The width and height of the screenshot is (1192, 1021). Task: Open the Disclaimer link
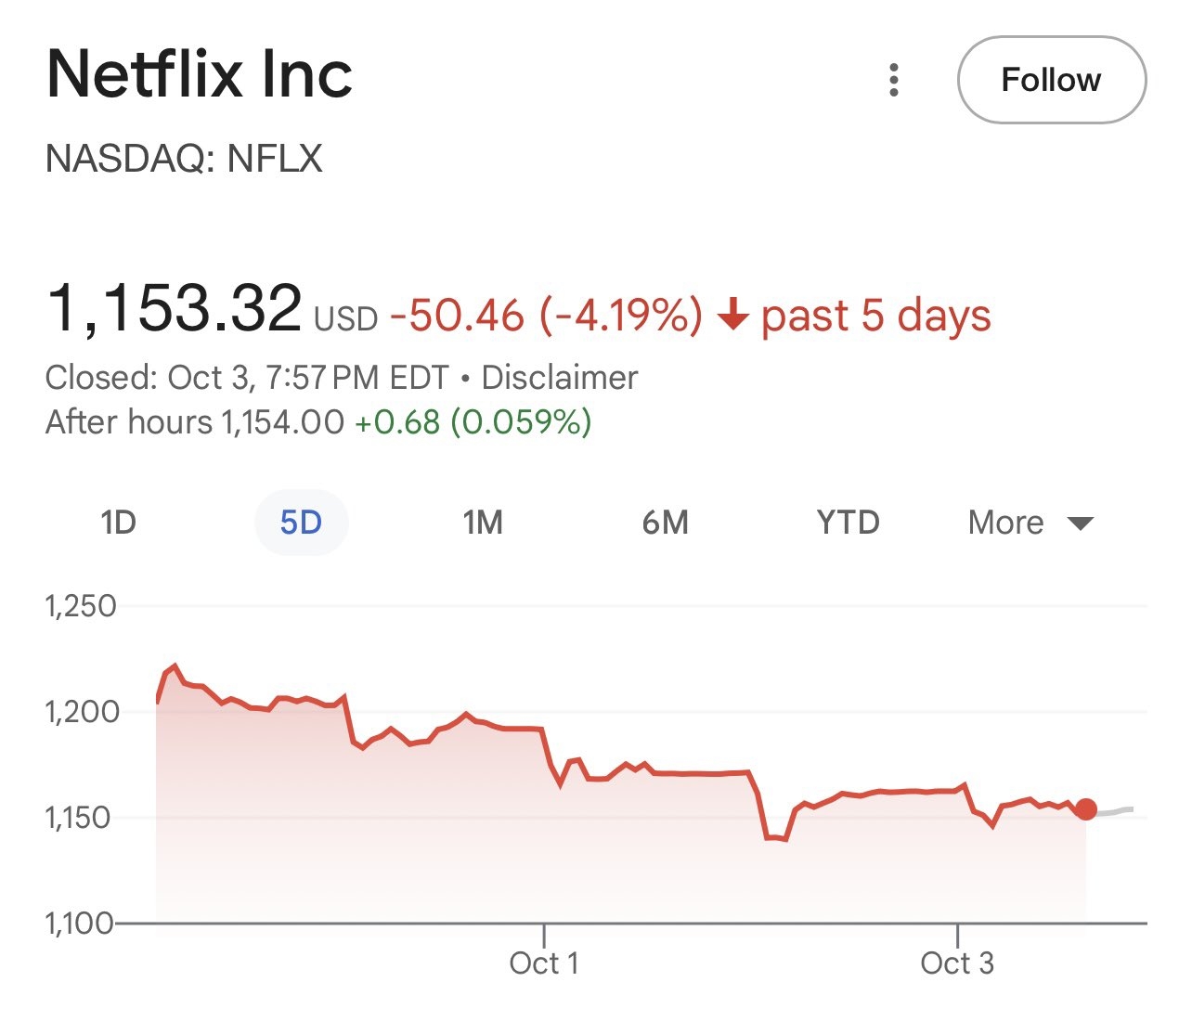click(559, 378)
